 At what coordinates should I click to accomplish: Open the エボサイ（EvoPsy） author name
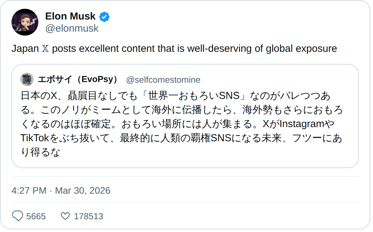tap(78, 80)
